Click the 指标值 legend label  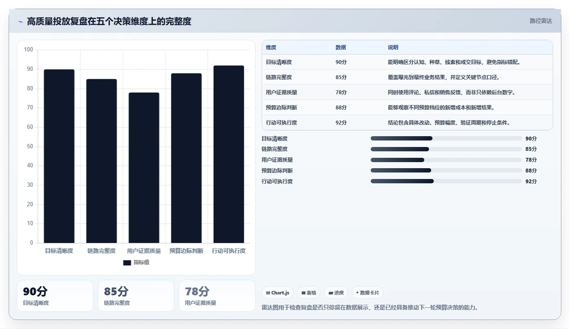[x=141, y=262]
